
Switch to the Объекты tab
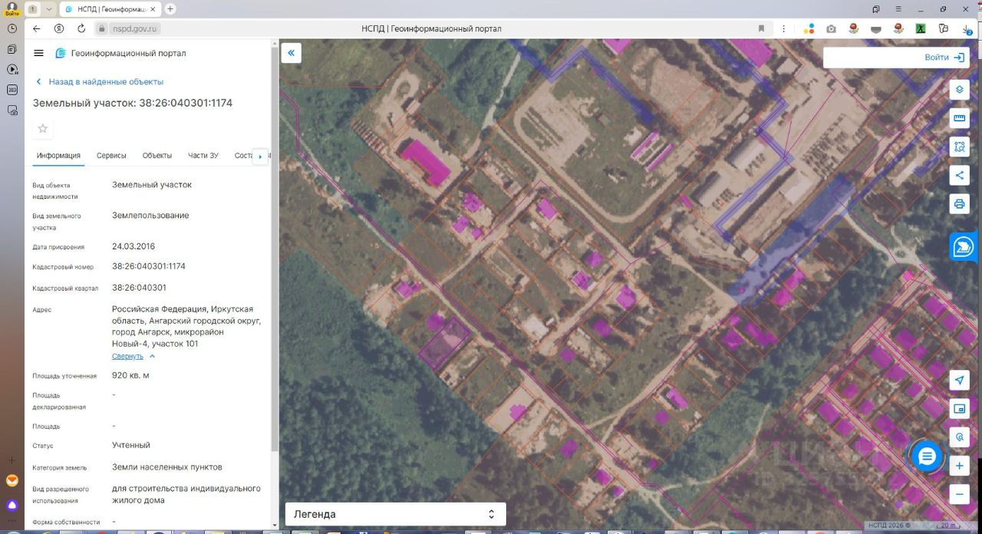point(157,156)
